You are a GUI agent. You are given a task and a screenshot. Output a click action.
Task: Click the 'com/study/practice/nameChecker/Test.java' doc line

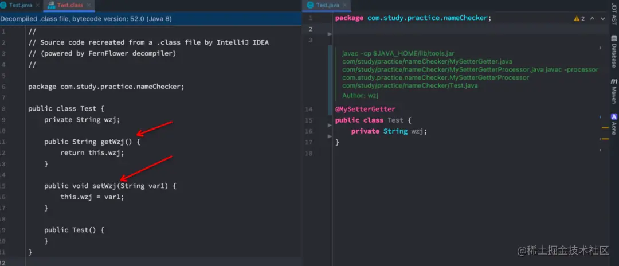coord(410,85)
